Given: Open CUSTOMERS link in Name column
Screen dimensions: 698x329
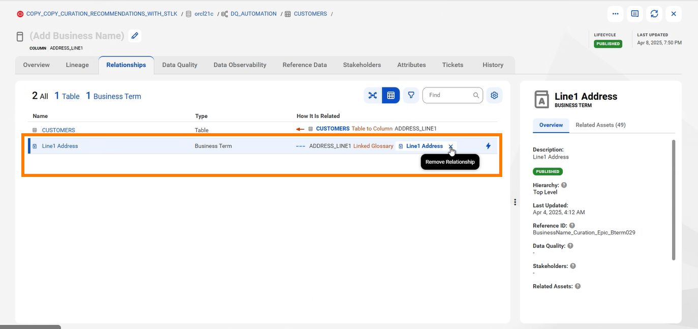Looking at the screenshot, I should [x=58, y=130].
